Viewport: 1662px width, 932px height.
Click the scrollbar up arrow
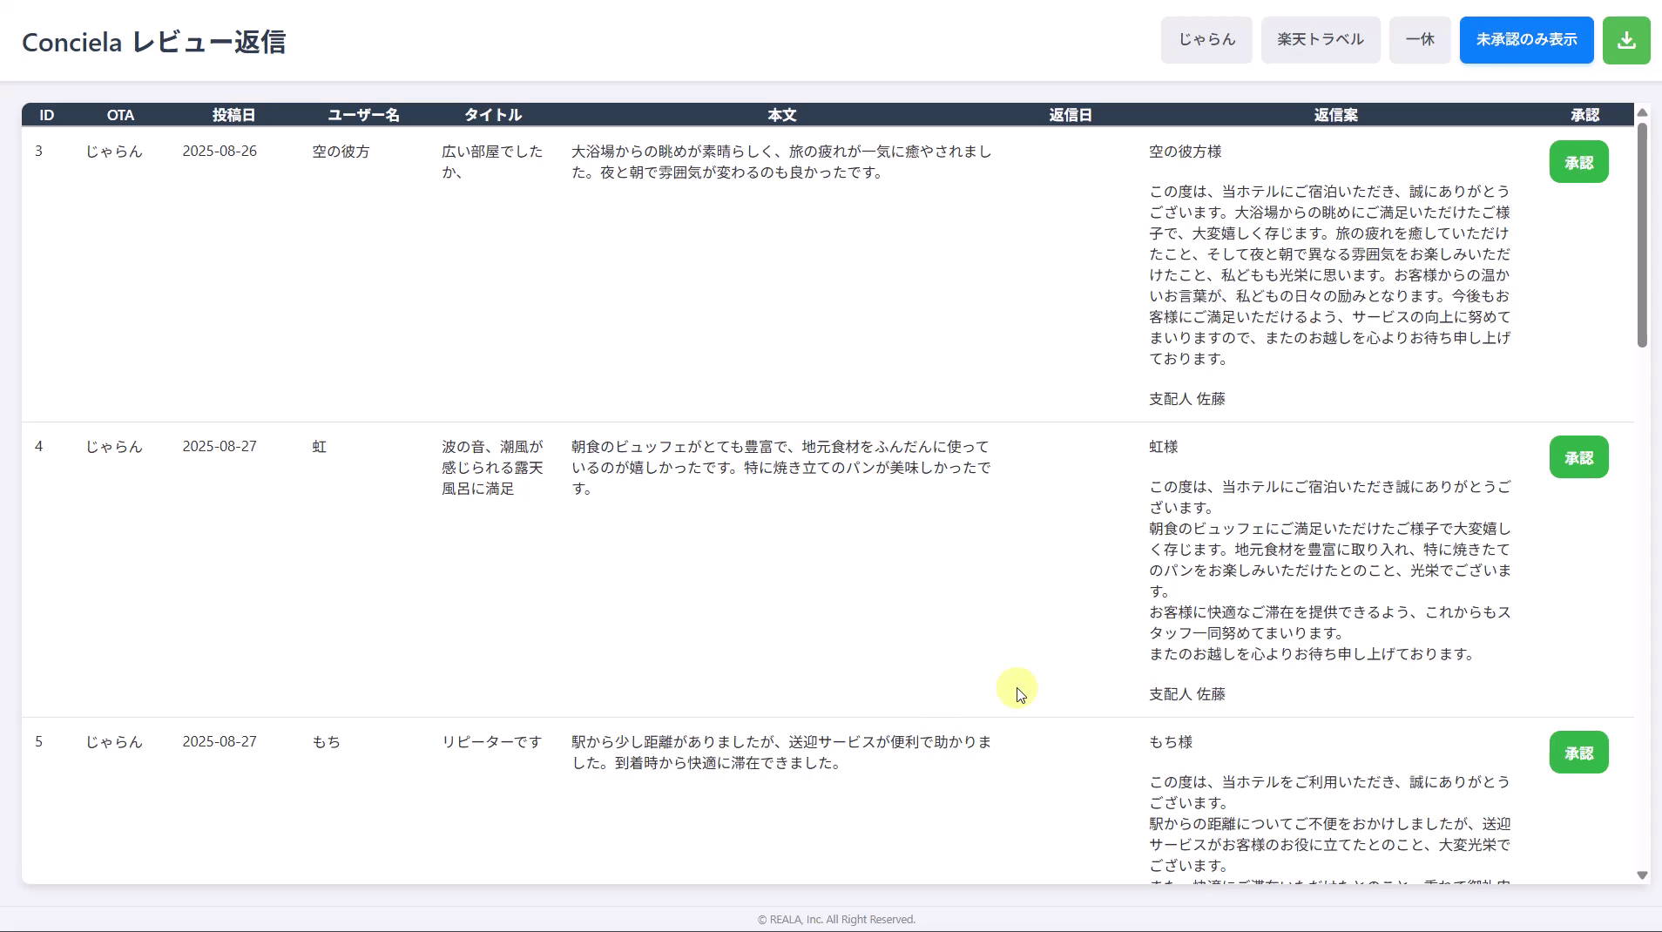point(1641,112)
